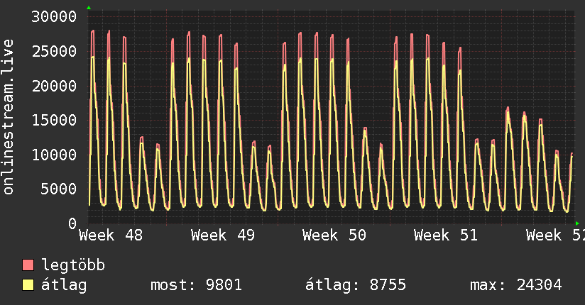Click the onlinestream.live vertical axis title

pyautogui.click(x=8, y=117)
